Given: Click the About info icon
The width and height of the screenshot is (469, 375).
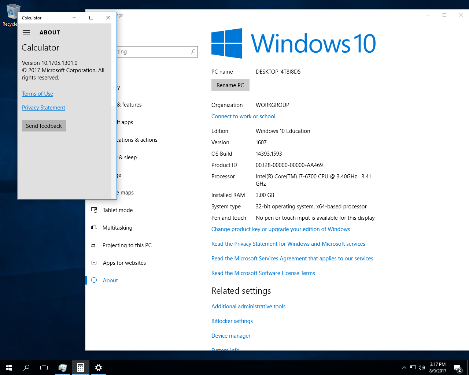Looking at the screenshot, I should [x=94, y=280].
